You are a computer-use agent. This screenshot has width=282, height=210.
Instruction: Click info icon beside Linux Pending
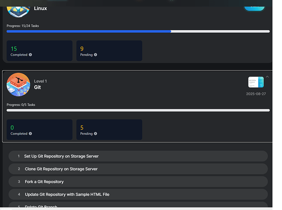click(96, 55)
